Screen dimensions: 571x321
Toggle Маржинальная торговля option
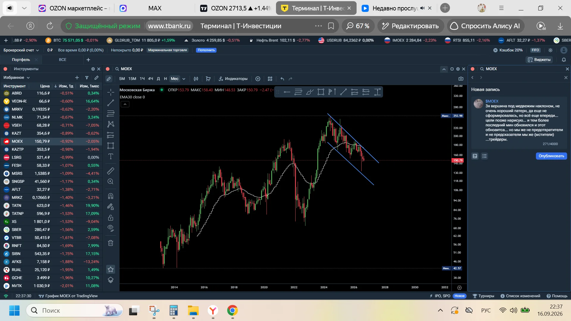(x=167, y=50)
